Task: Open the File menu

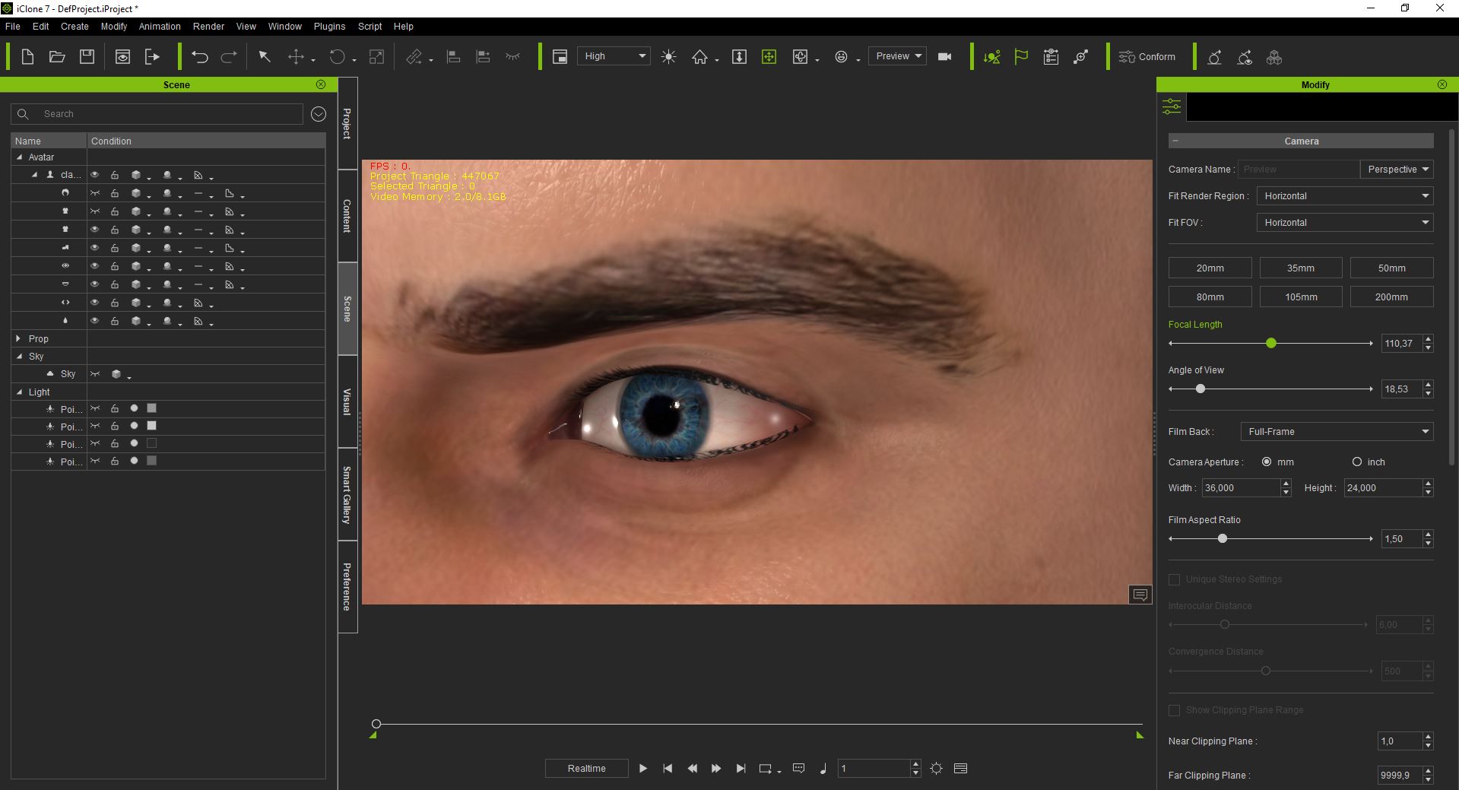Action: (13, 26)
